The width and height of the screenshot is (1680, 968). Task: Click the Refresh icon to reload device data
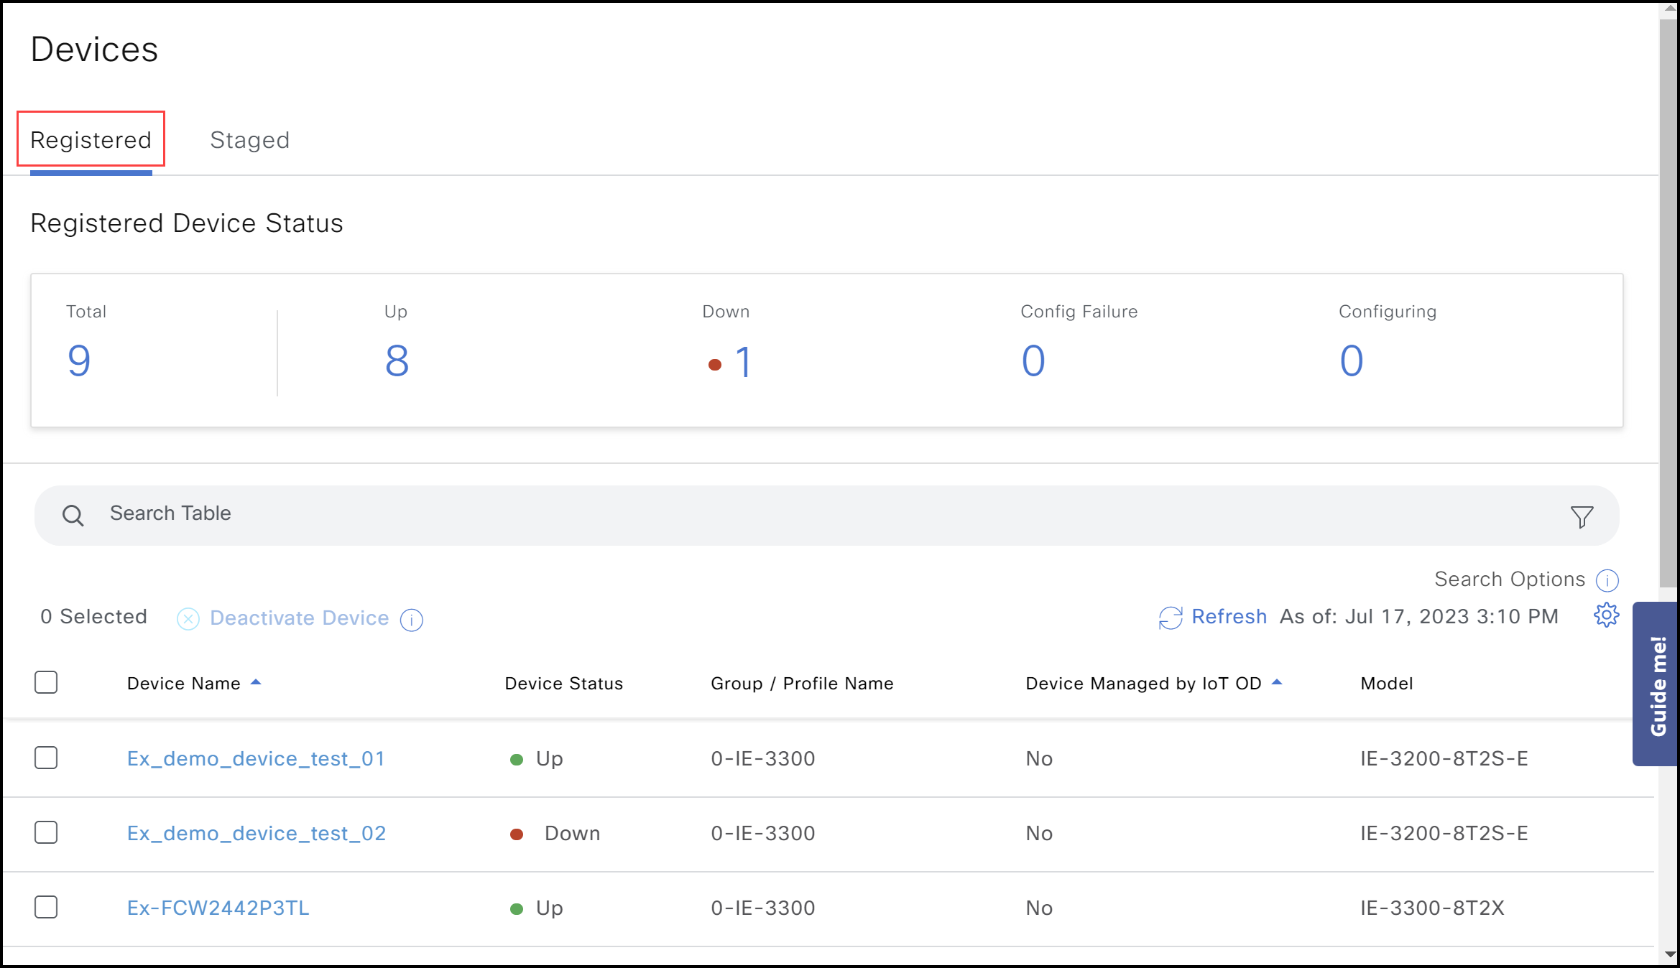(1170, 617)
